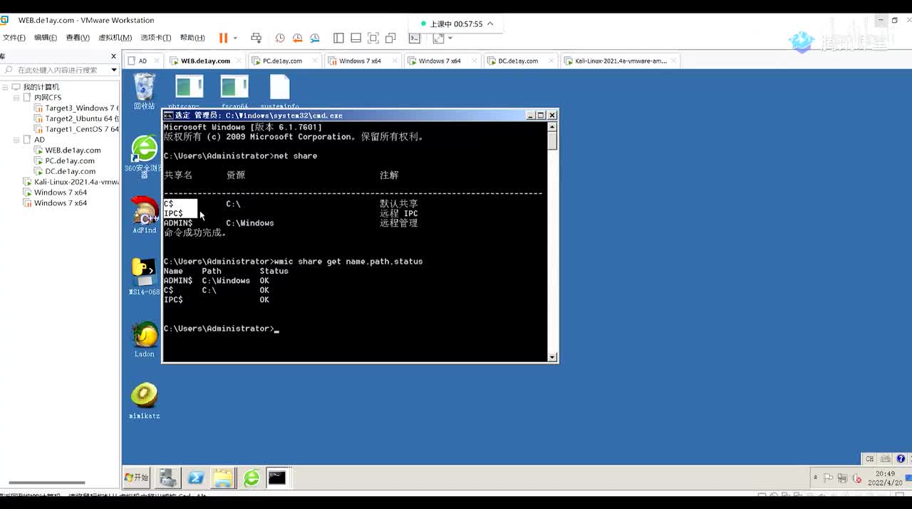This screenshot has width=912, height=509.
Task: Click cmd window scroll down arrow
Action: point(552,356)
